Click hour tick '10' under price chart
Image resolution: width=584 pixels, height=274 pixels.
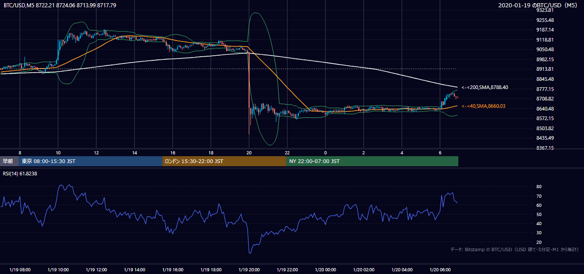58,153
